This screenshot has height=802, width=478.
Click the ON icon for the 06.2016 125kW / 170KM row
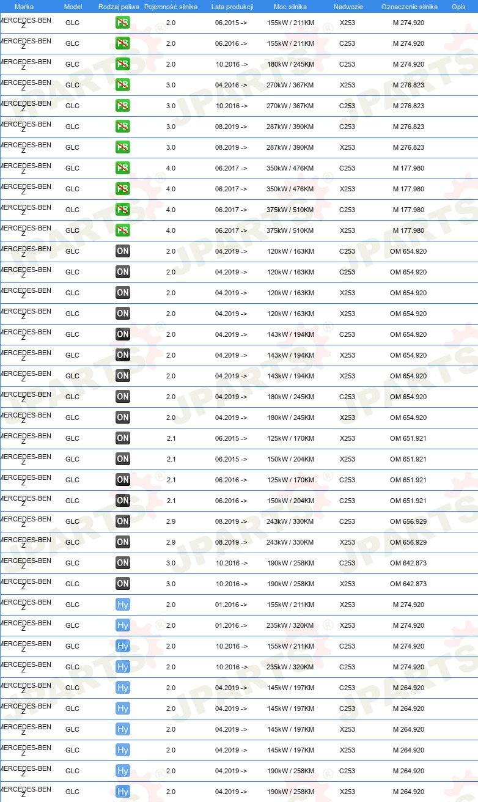pyautogui.click(x=123, y=480)
